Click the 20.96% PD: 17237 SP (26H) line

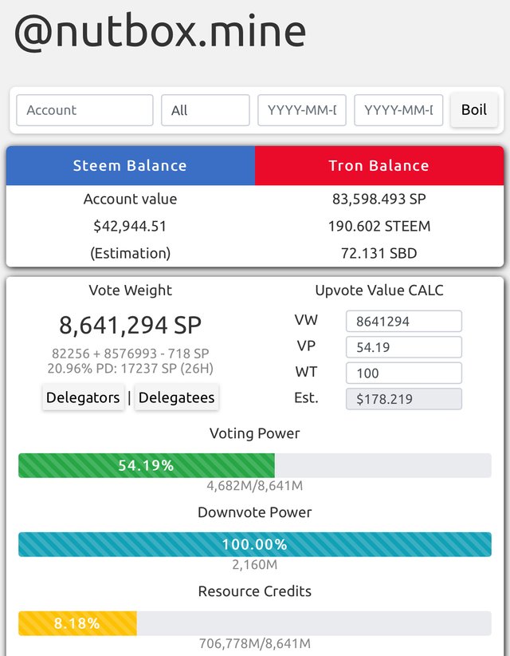131,369
